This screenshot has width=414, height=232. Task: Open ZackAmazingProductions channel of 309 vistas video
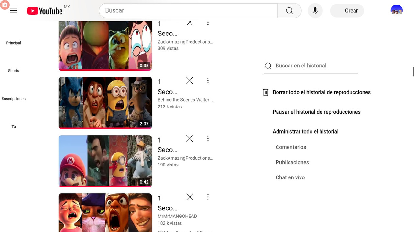pyautogui.click(x=185, y=42)
